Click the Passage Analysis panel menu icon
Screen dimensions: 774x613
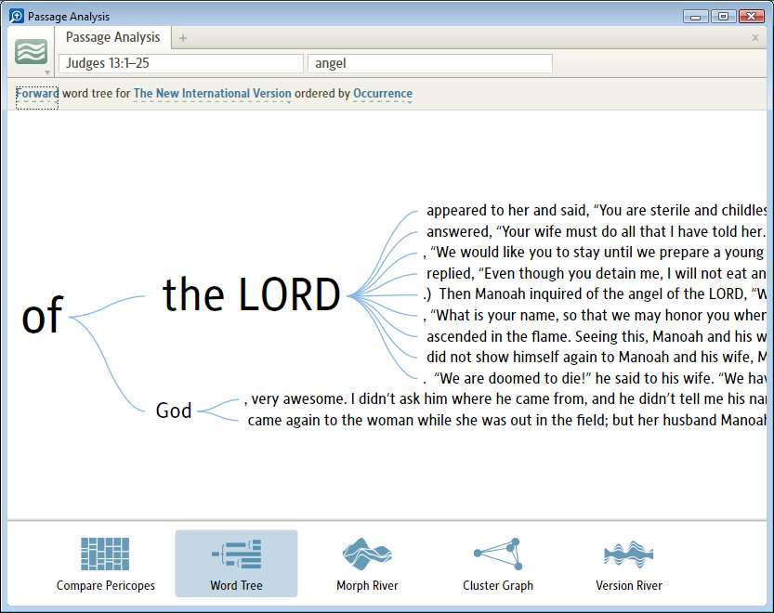(x=31, y=52)
